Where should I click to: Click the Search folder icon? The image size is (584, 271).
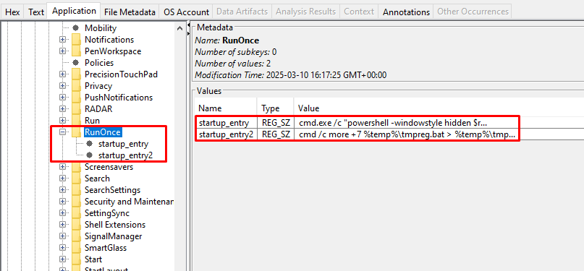pyautogui.click(x=76, y=178)
